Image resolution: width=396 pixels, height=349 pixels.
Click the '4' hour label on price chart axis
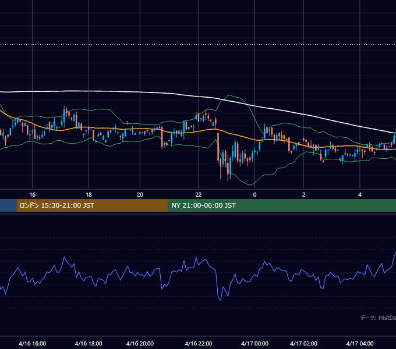(x=360, y=195)
